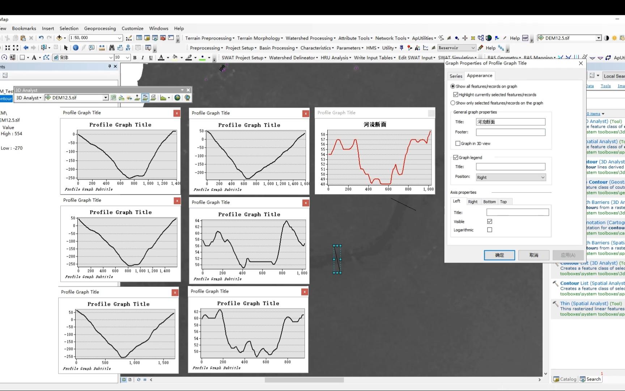625x391 pixels.
Task: Open the font size 10 dropdown
Action: (127, 58)
